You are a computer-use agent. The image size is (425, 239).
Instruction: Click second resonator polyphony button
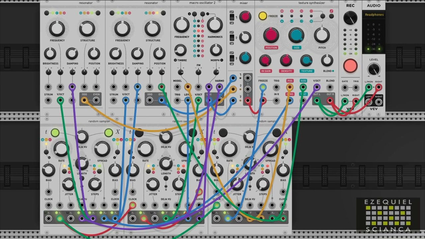point(112,13)
